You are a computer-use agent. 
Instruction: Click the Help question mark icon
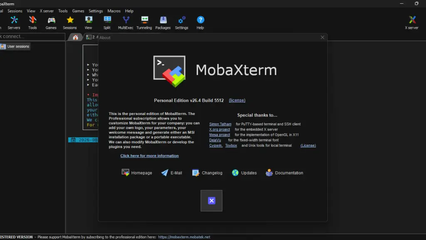point(200,20)
